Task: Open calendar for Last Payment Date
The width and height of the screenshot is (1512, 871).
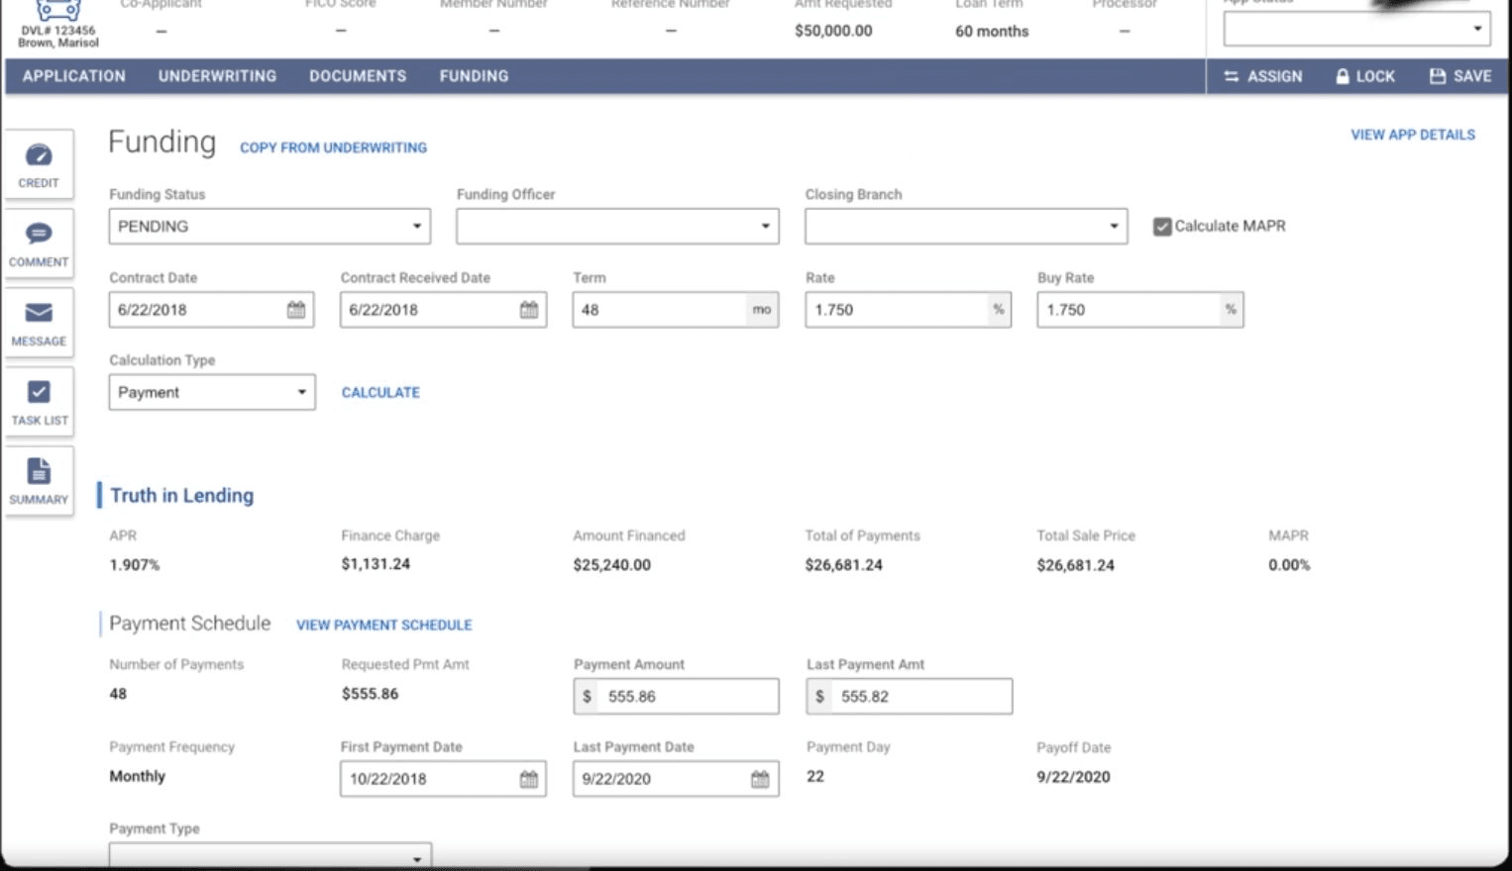Action: pos(760,779)
